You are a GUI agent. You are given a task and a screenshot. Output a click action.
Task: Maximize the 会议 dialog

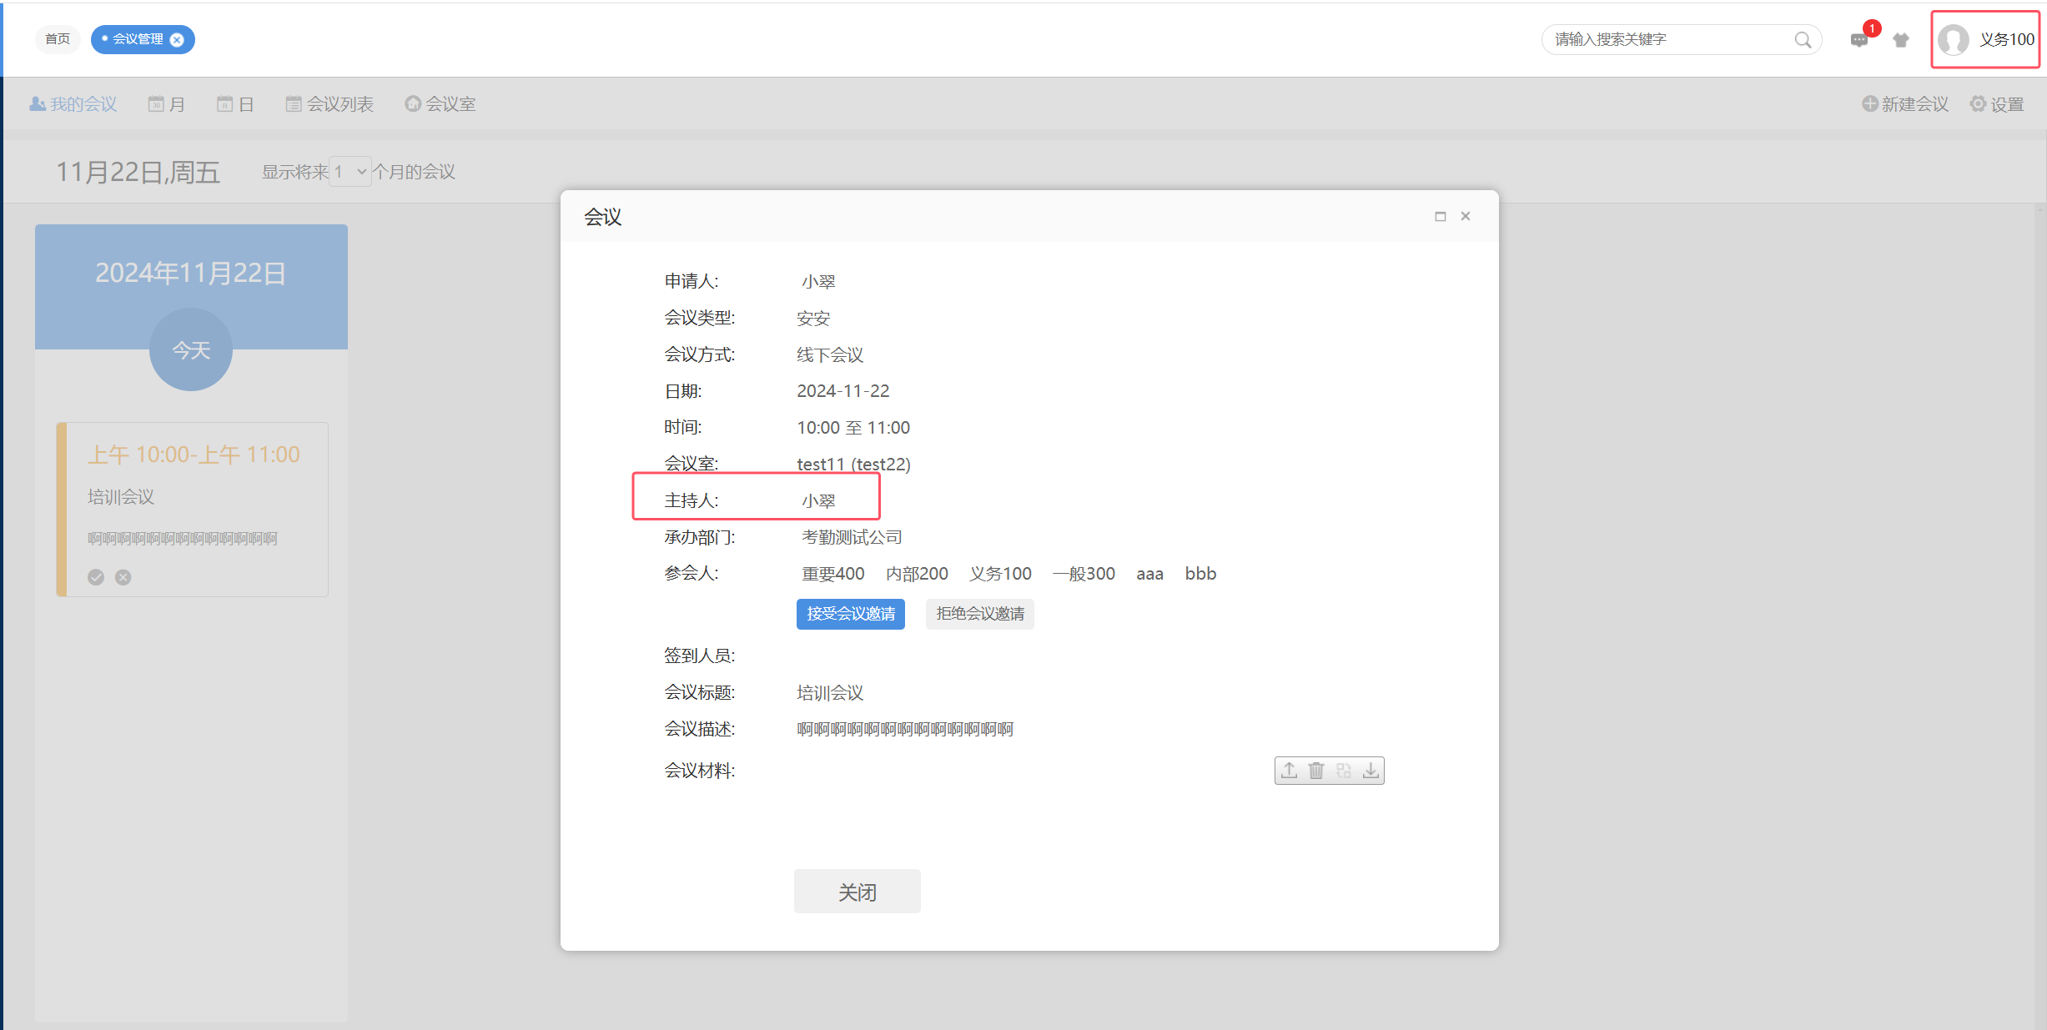tap(1440, 217)
